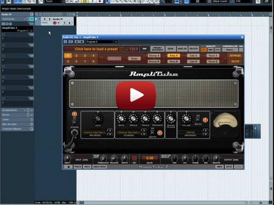274x205 pixels.
Task: Select MID quality mode
Action: (x=211, y=50)
